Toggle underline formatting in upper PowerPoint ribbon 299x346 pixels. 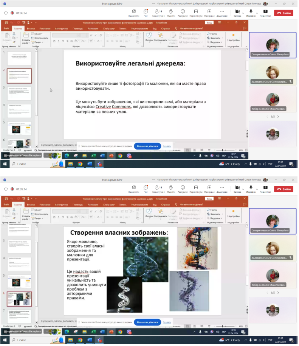point(63,41)
